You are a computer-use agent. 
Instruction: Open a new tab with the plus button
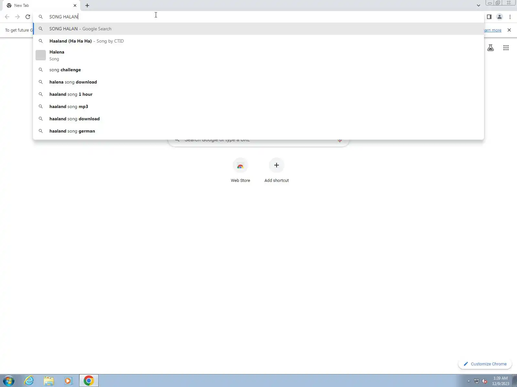click(x=87, y=5)
